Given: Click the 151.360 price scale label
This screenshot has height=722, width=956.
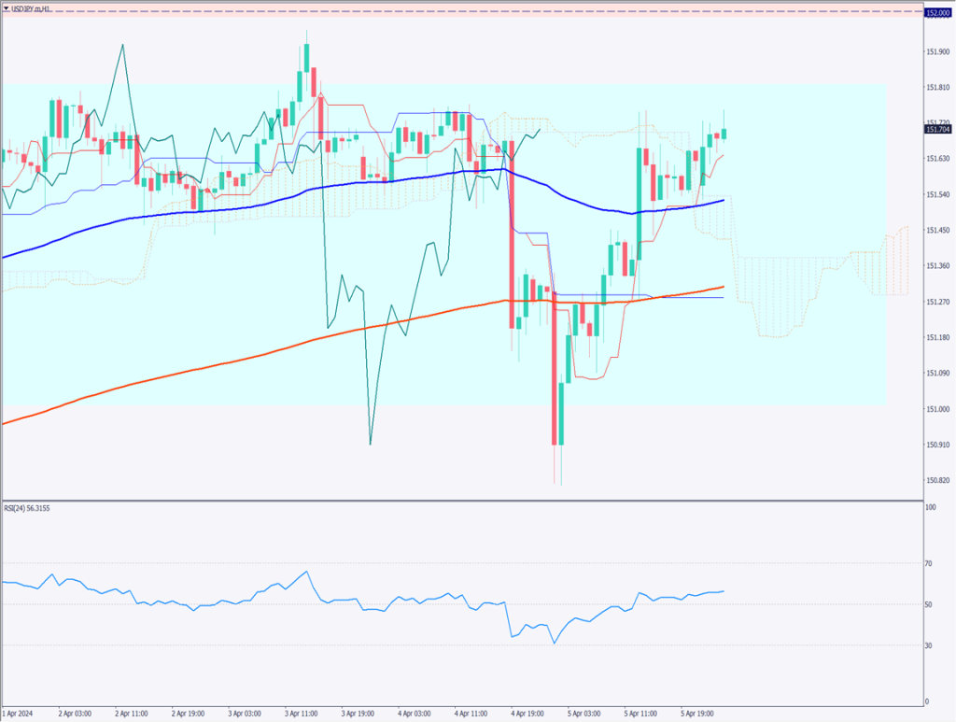Looking at the screenshot, I should click(x=937, y=266).
